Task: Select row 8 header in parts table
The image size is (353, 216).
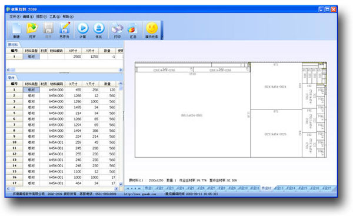Action: pos(14,131)
